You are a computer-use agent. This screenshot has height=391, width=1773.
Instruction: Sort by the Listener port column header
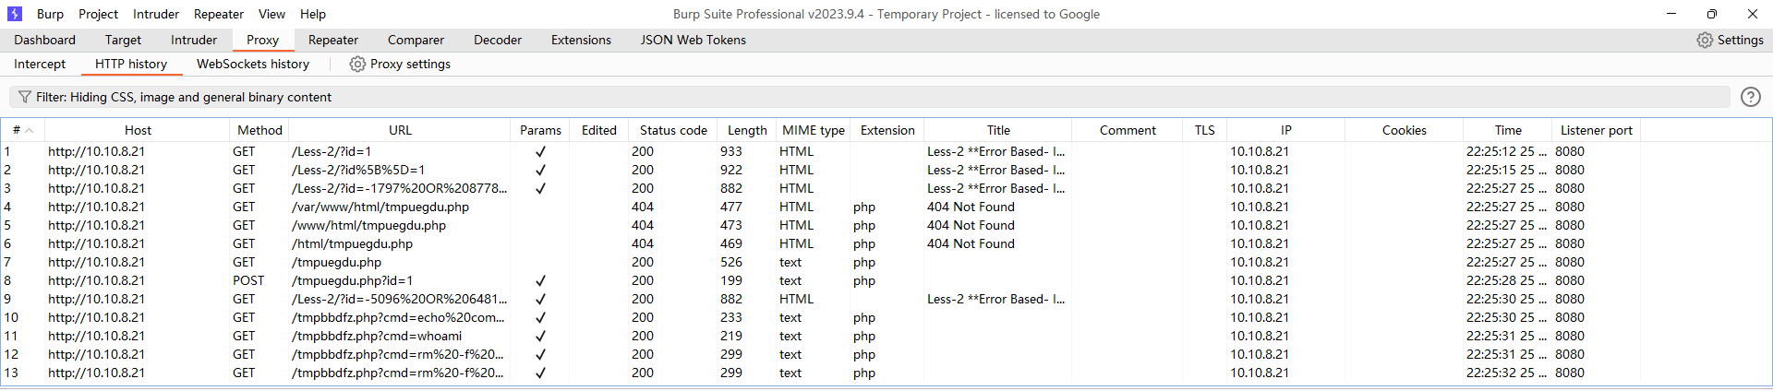point(1596,130)
